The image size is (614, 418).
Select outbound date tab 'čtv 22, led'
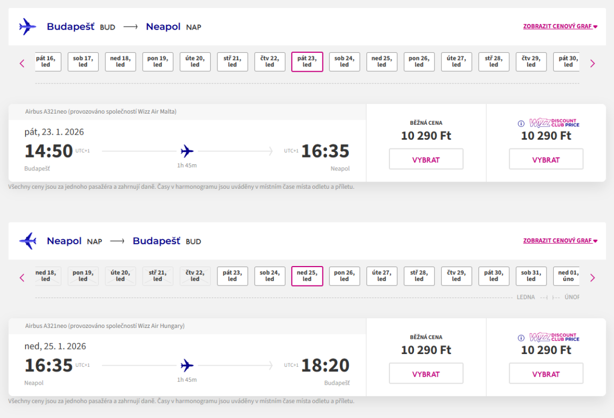[x=270, y=62]
